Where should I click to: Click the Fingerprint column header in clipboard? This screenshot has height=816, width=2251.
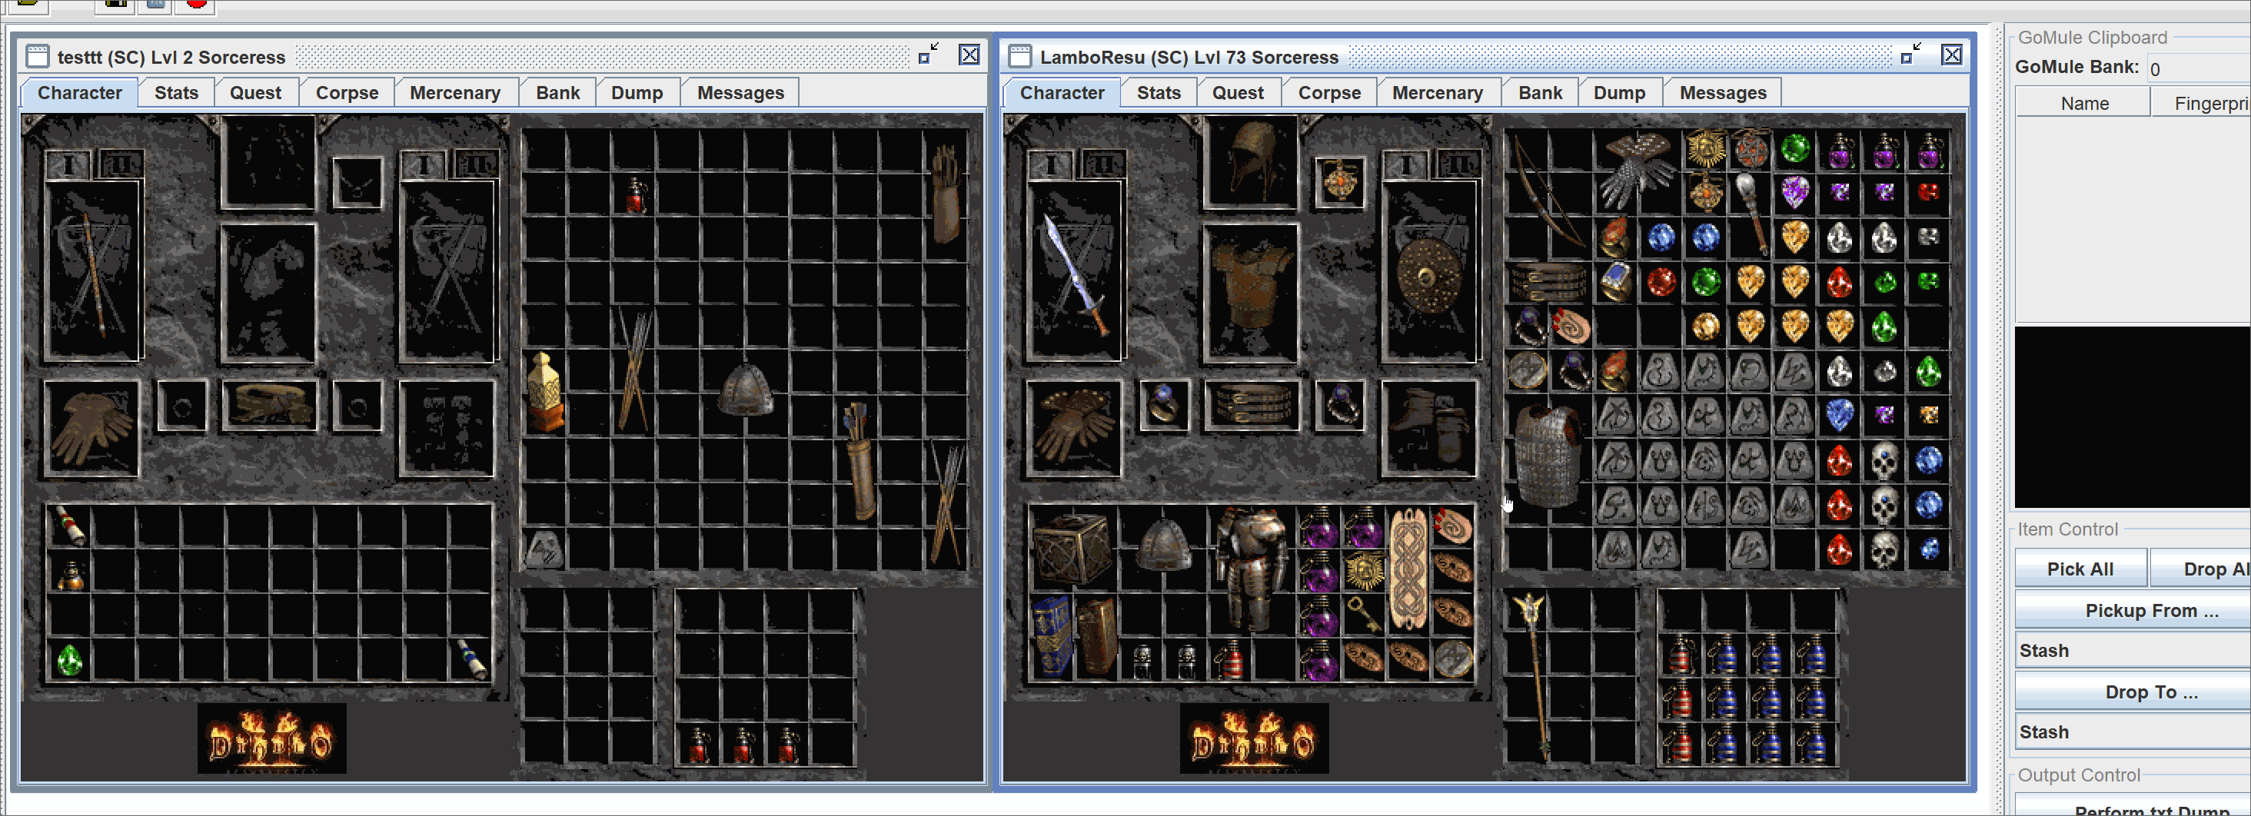coord(2202,103)
